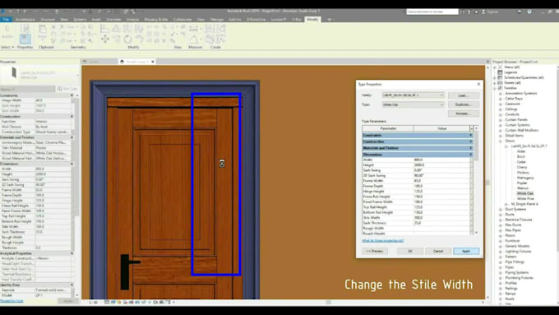Expand the Duct Systems node in Project Browser
The image size is (559, 315).
click(501, 209)
